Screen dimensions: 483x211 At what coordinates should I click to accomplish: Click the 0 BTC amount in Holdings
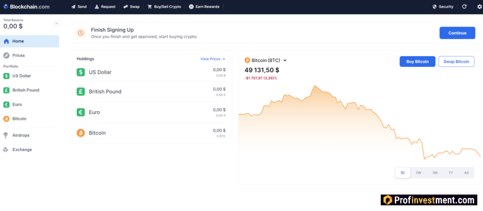[220, 136]
